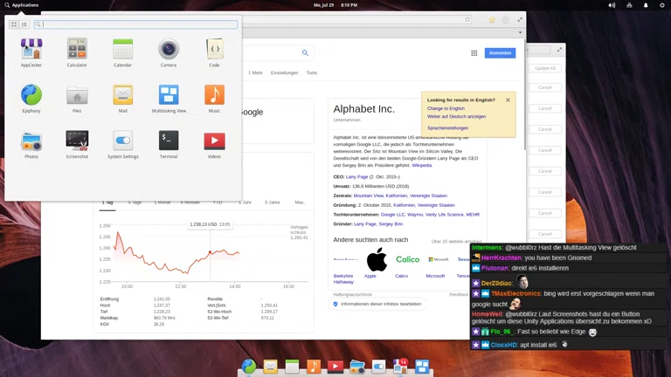Screen dimensions: 671x377
Task: Select the 1 Tag chart tab
Action: pos(107,202)
